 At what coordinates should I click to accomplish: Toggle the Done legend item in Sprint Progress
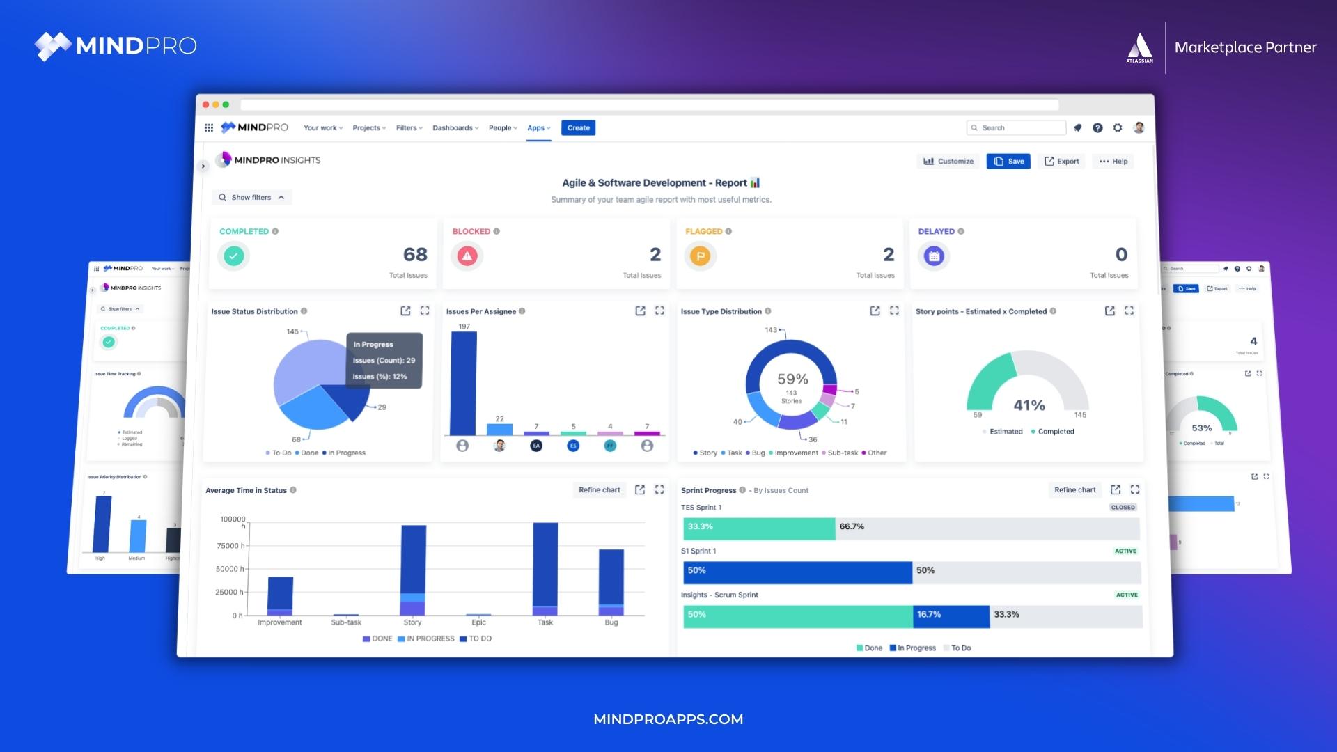pos(867,648)
